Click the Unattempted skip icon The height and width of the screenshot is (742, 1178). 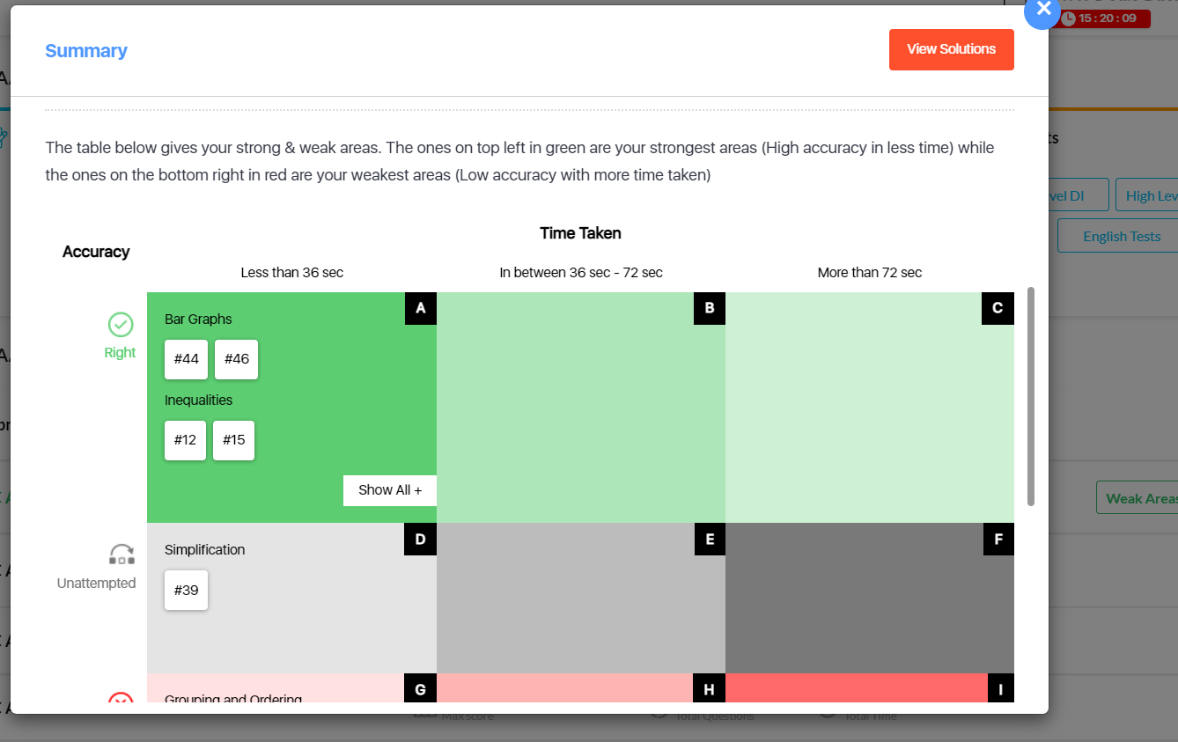pyautogui.click(x=121, y=555)
